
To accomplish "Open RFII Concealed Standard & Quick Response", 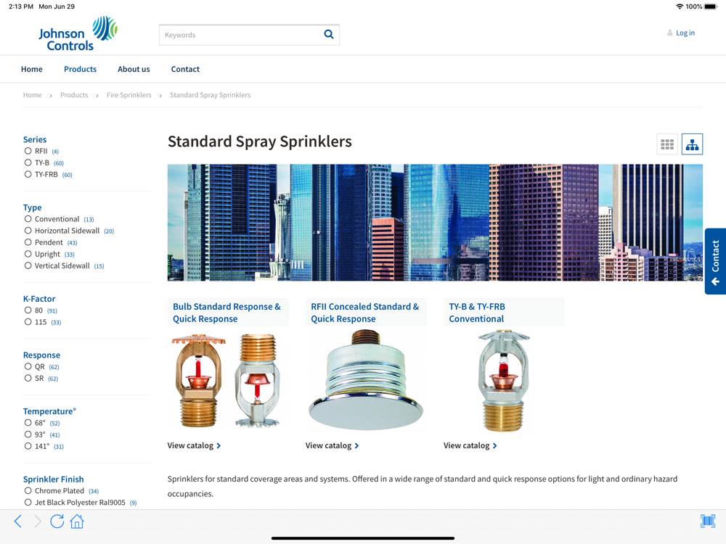I will point(365,313).
